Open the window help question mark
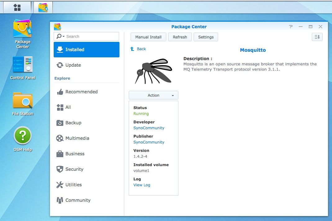This screenshot has width=332, height=221. click(291, 27)
